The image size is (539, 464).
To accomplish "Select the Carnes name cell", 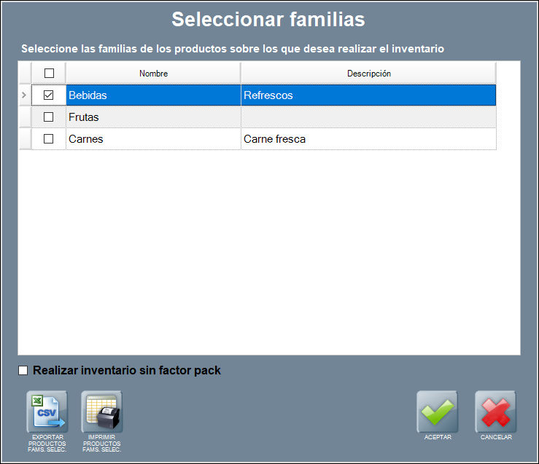I will point(153,139).
